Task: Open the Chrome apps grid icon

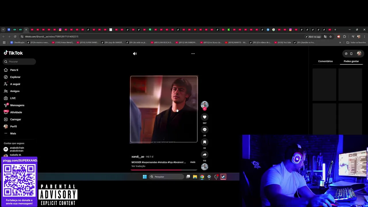Action: [x=4, y=43]
